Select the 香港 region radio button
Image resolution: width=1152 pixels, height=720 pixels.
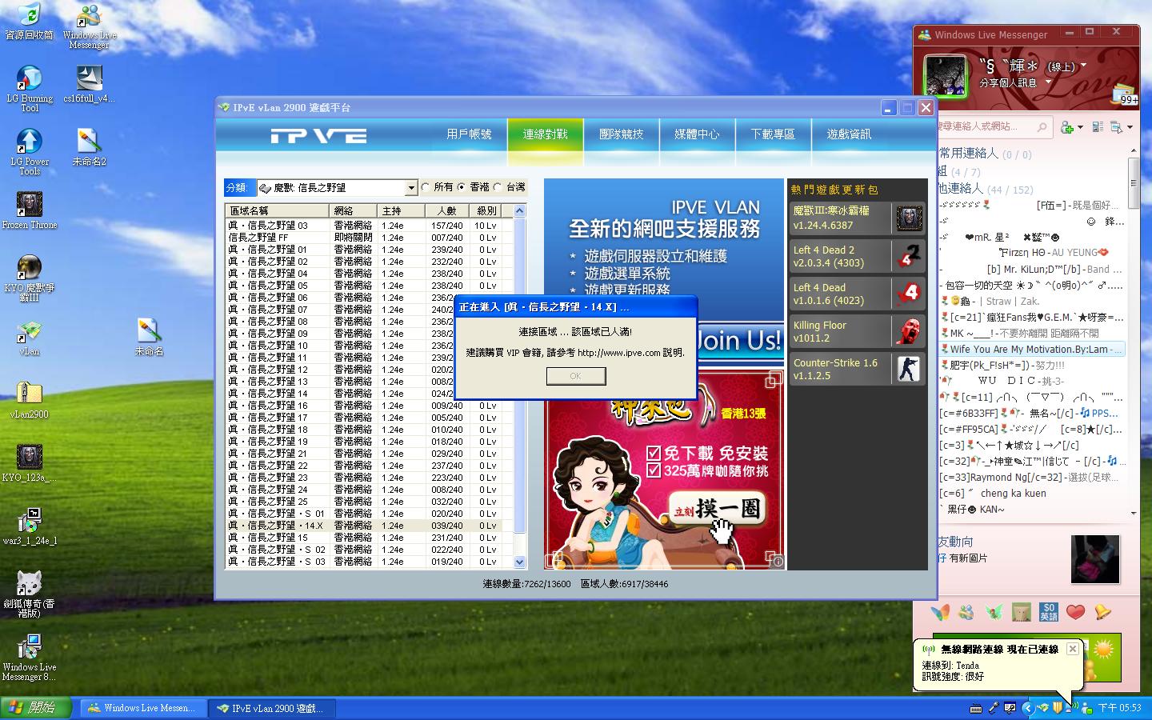462,187
